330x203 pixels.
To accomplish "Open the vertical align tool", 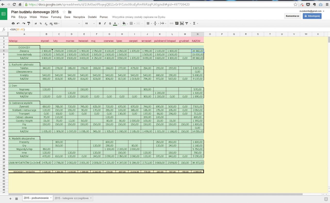I will (x=156, y=23).
